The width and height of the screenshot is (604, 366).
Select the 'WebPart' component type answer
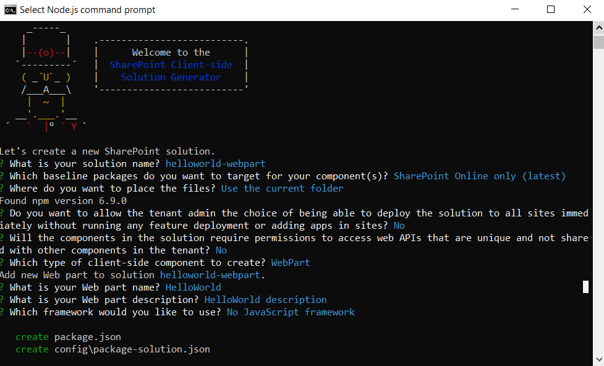pos(291,262)
